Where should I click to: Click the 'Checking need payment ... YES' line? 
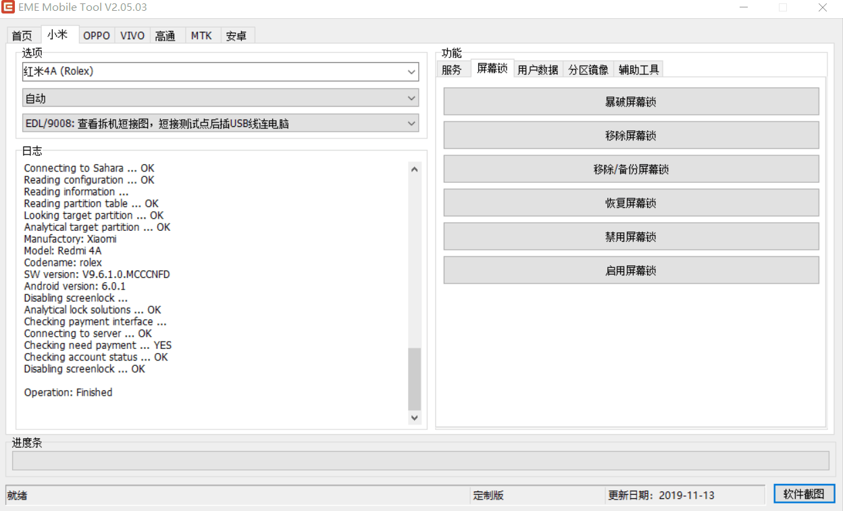click(x=98, y=346)
